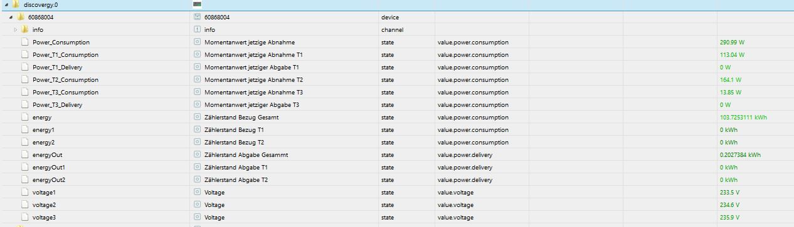Click the 'channel' type cell
This screenshot has width=794, height=227.
coord(392,29)
